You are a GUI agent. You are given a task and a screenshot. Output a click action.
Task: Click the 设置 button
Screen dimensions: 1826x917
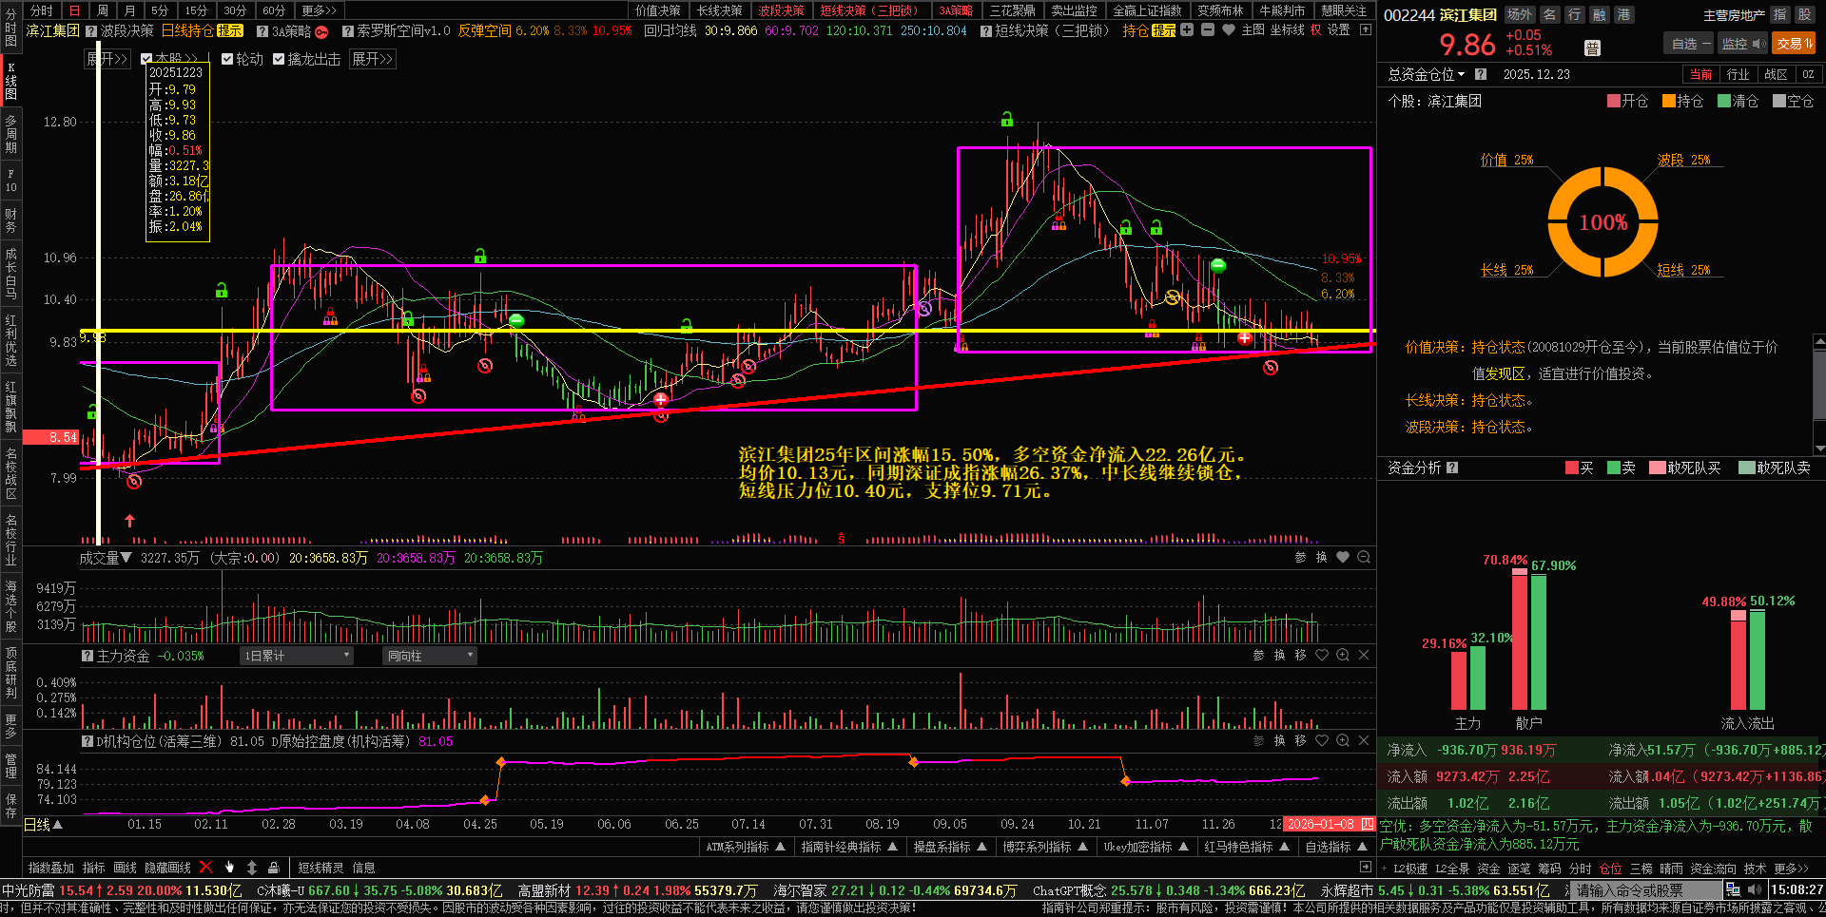(1339, 30)
